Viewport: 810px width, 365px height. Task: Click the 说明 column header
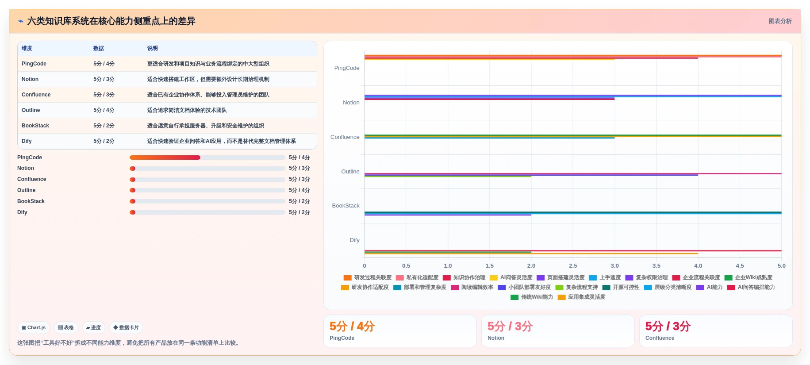coord(153,48)
